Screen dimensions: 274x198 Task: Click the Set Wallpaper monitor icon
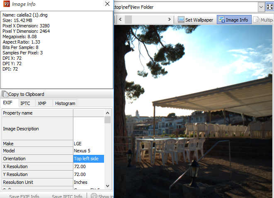tap(181, 20)
